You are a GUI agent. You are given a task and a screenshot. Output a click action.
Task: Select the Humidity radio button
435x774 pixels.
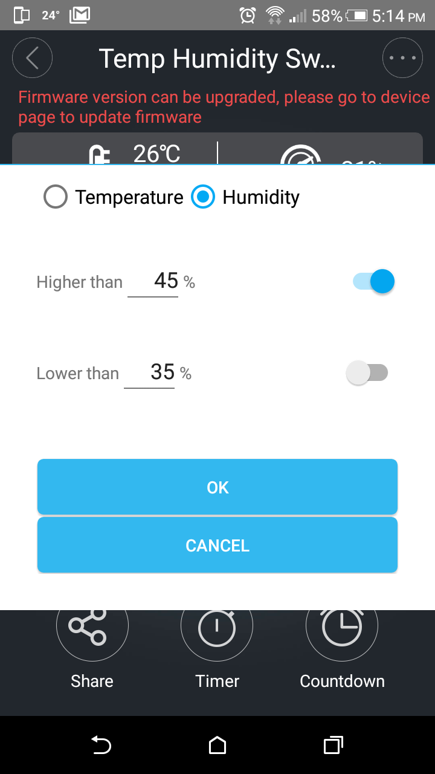click(203, 197)
